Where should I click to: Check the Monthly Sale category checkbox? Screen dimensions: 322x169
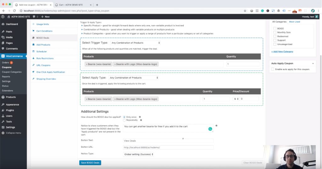coord(275,32)
